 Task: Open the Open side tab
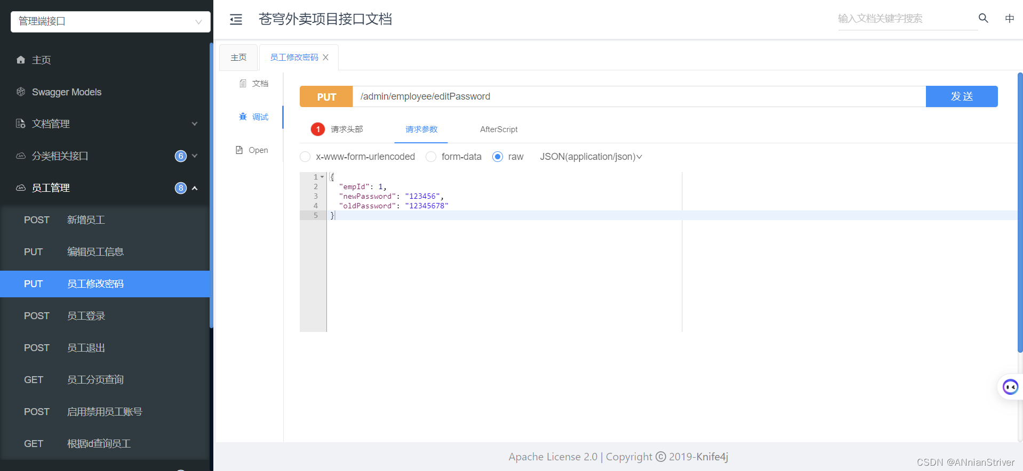(x=252, y=150)
